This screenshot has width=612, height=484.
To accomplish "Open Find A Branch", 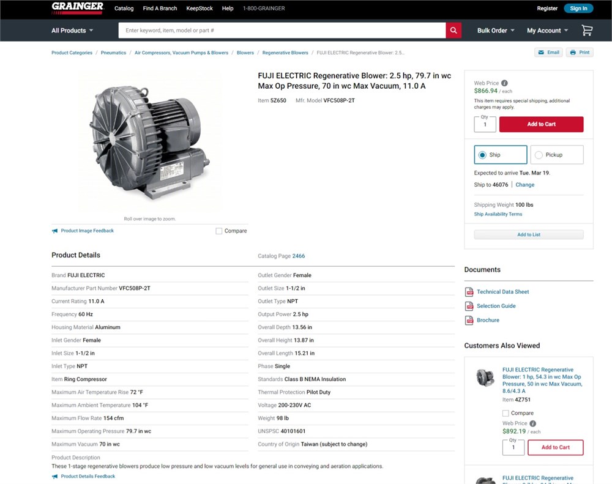I will (x=160, y=8).
